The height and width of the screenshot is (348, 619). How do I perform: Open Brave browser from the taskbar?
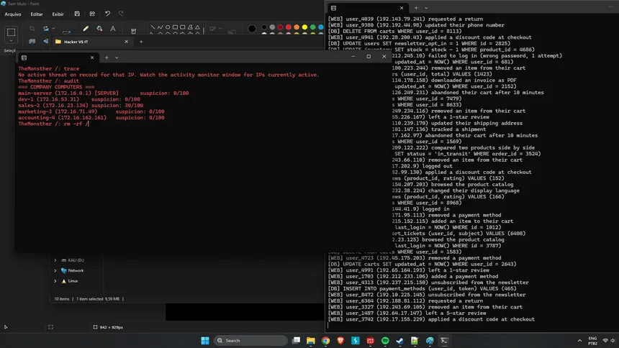coord(340,341)
